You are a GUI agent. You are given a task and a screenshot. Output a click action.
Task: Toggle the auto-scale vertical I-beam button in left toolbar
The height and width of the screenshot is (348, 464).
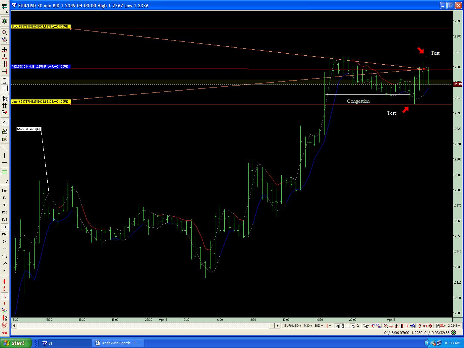point(5,81)
